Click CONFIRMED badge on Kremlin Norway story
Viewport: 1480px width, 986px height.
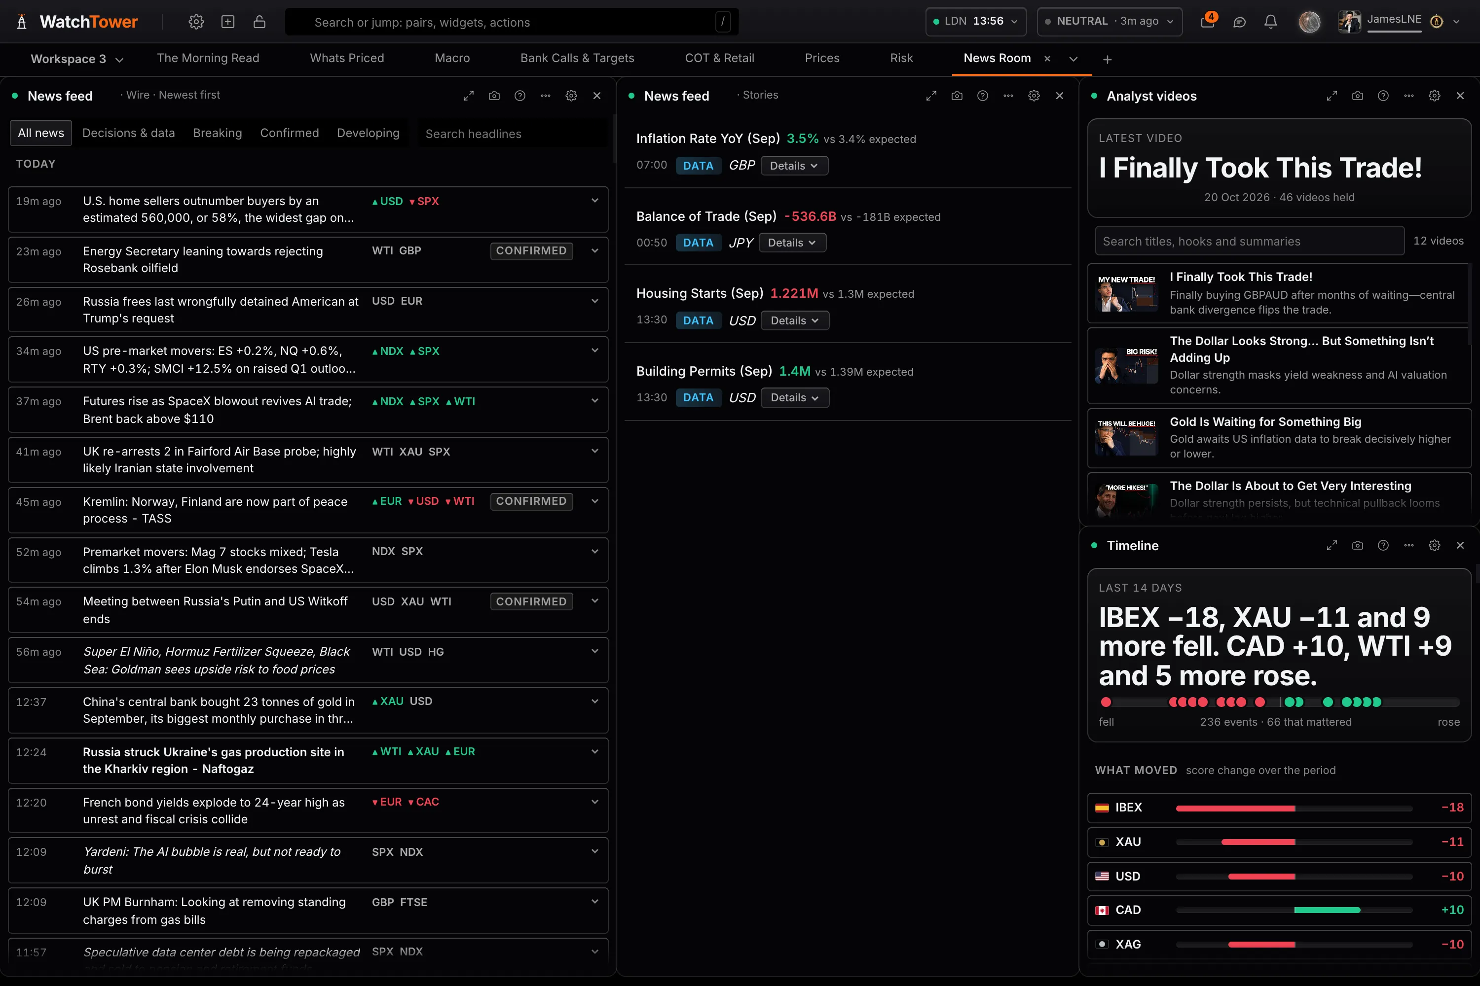pyautogui.click(x=531, y=501)
